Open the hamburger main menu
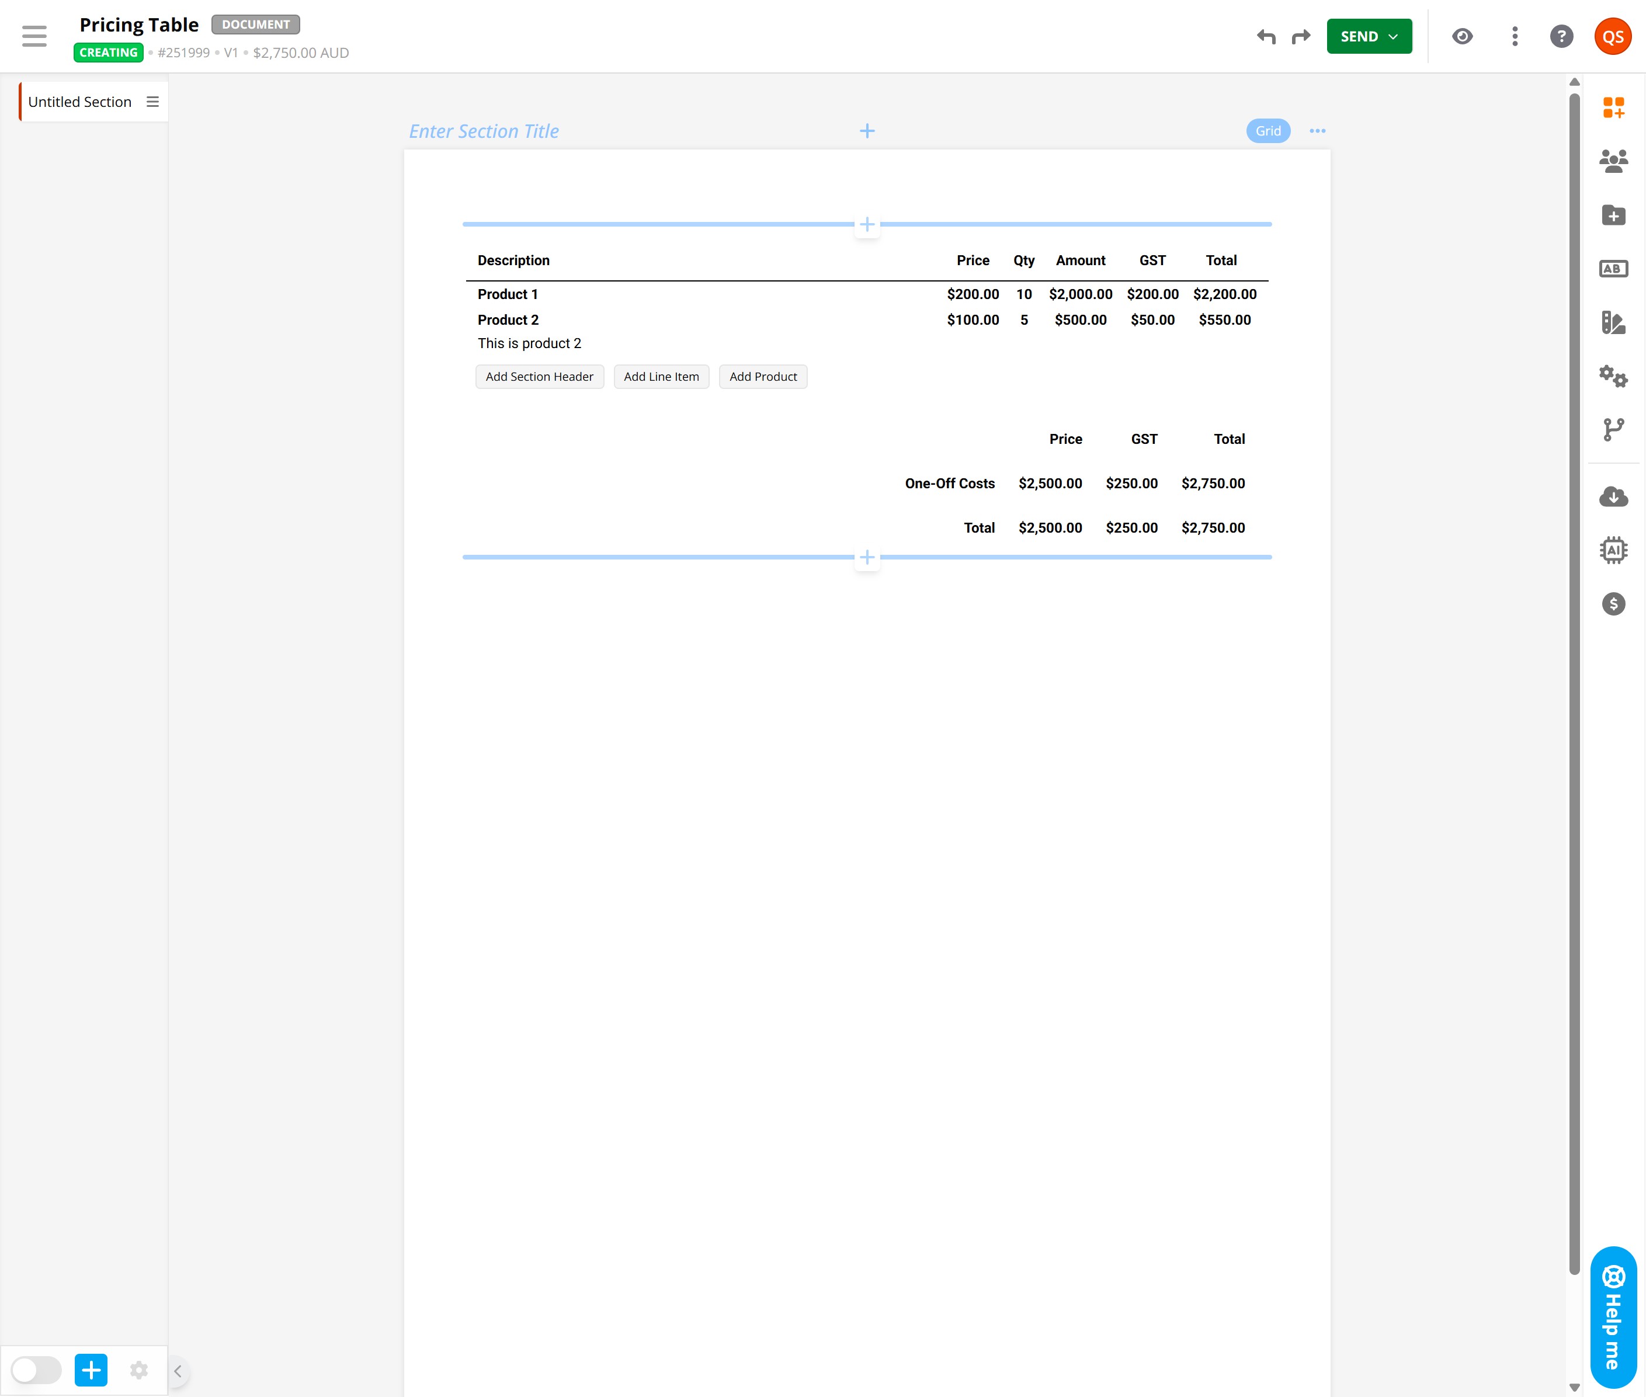 coord(34,36)
